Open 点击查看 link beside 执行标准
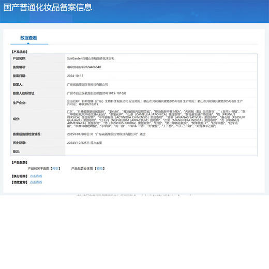Viewport: 269px width, 269px height. 36,176
